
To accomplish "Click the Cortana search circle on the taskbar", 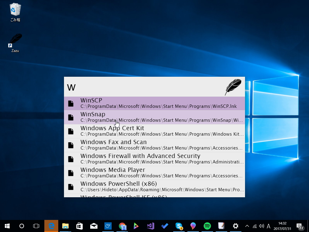I will 21,226.
